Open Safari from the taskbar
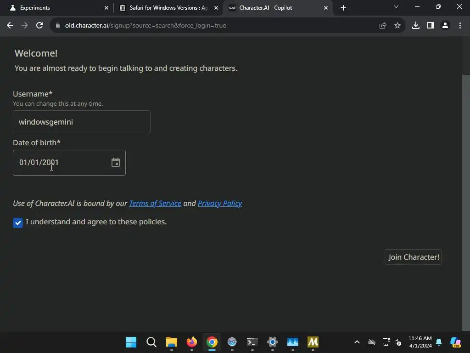470x353 pixels. [232, 342]
